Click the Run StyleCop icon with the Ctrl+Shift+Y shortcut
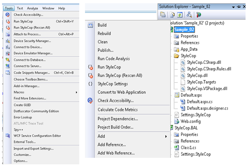248x166 pixels. point(7,21)
